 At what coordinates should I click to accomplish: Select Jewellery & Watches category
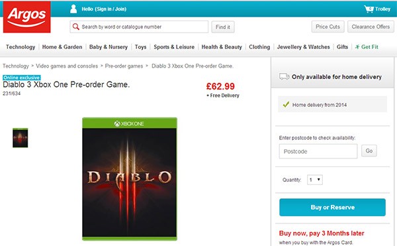pos(303,47)
